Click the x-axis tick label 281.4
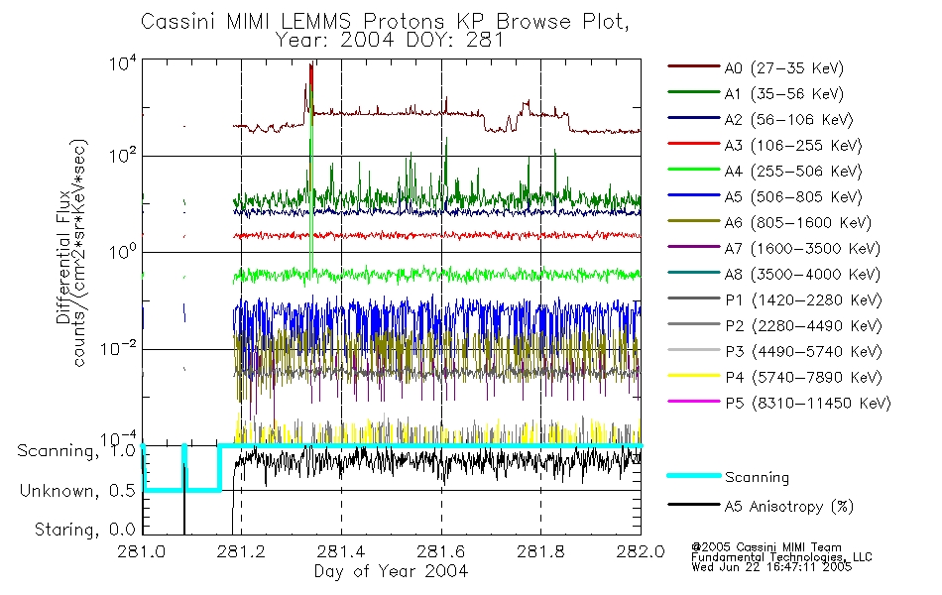Viewport: 942px width, 595px height. (x=341, y=551)
